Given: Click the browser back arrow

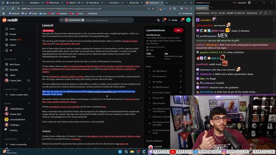Looking at the screenshot, I should coord(3,9).
